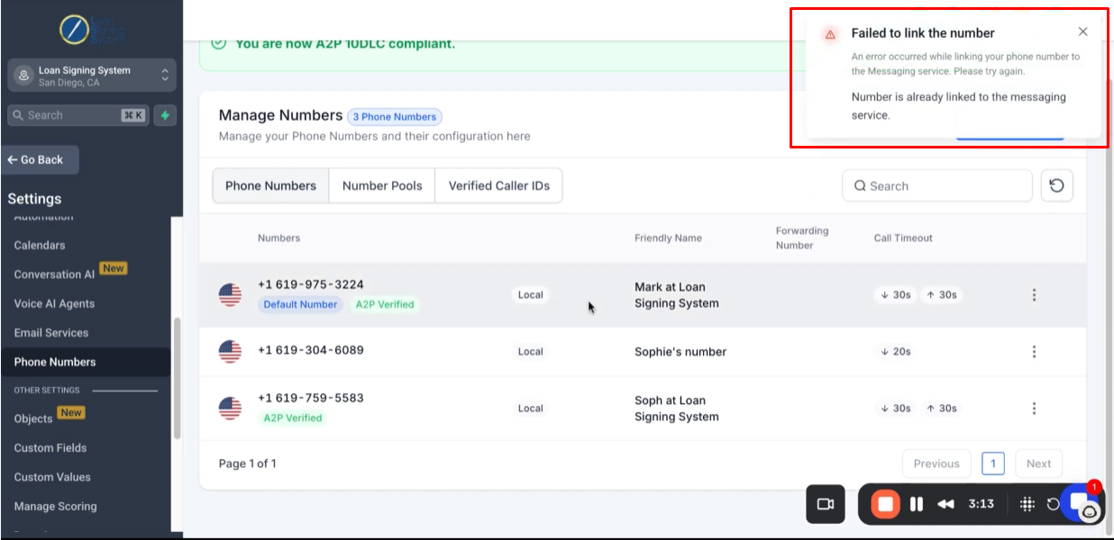Image resolution: width=1114 pixels, height=540 pixels.
Task: Select Phone Numbers in sidebar
Action: point(85,362)
